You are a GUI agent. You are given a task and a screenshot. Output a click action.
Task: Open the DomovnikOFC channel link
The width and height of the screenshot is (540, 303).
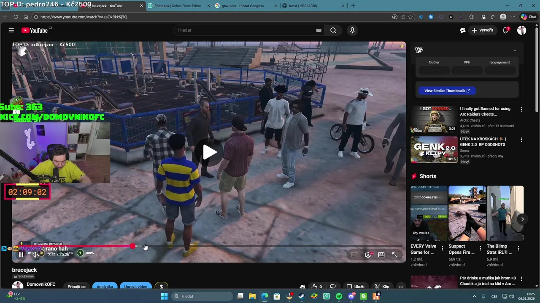[41, 284]
